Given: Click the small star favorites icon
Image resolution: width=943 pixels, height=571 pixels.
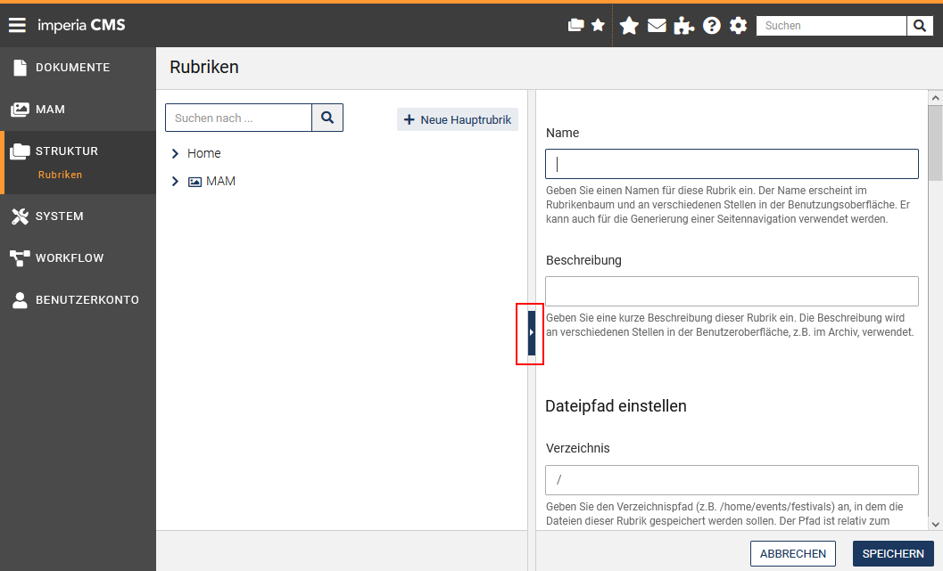Looking at the screenshot, I should pyautogui.click(x=598, y=25).
